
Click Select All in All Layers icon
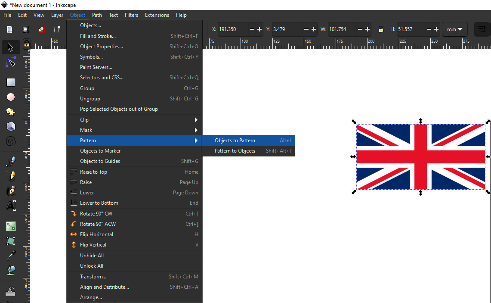tap(25, 29)
